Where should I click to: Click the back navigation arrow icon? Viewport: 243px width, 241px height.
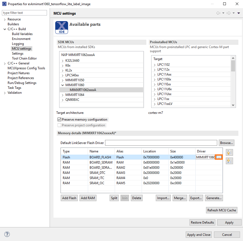pyautogui.click(x=218, y=13)
